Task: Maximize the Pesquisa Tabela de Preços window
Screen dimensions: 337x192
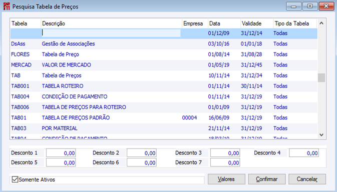Action: pos(310,6)
